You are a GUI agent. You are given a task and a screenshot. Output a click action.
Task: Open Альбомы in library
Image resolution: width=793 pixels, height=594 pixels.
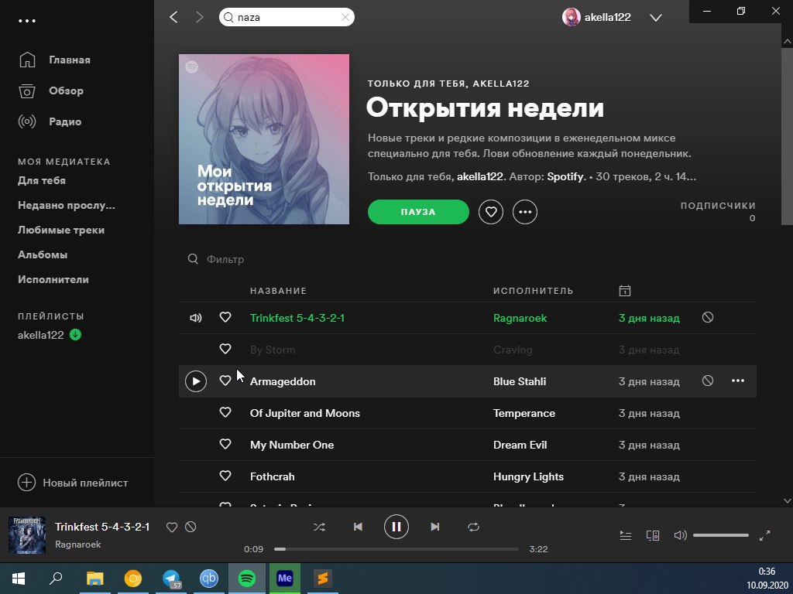43,254
